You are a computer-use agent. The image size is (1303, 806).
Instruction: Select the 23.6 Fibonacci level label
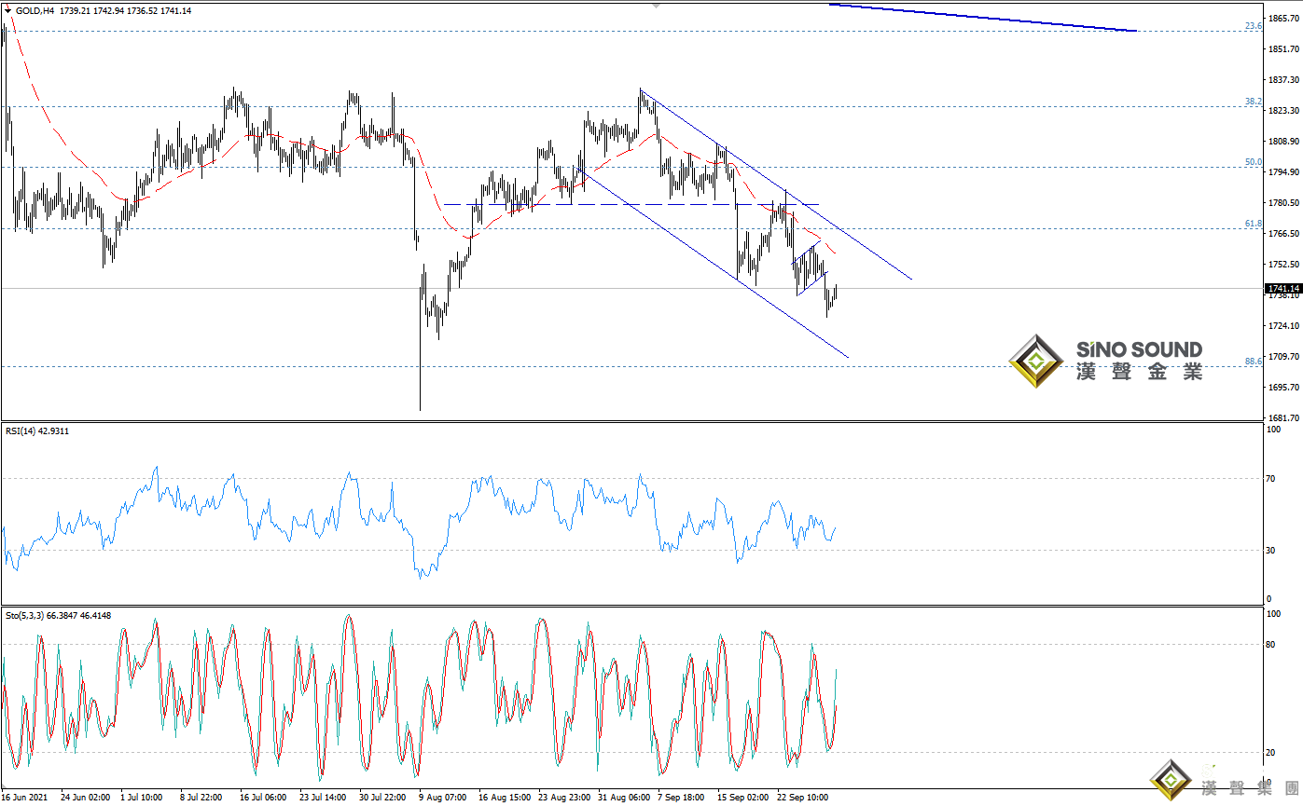click(x=1254, y=26)
